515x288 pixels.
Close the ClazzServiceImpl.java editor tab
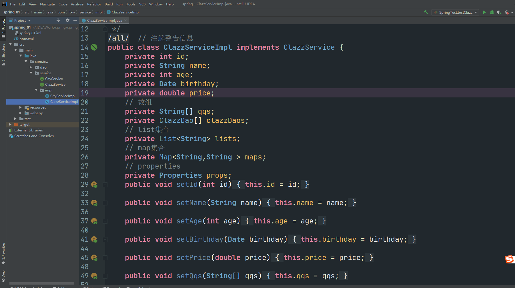click(x=125, y=20)
